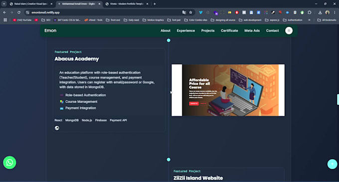Open the Motion Graphics bookmark folder
This screenshot has height=182, width=339.
coord(153,20)
